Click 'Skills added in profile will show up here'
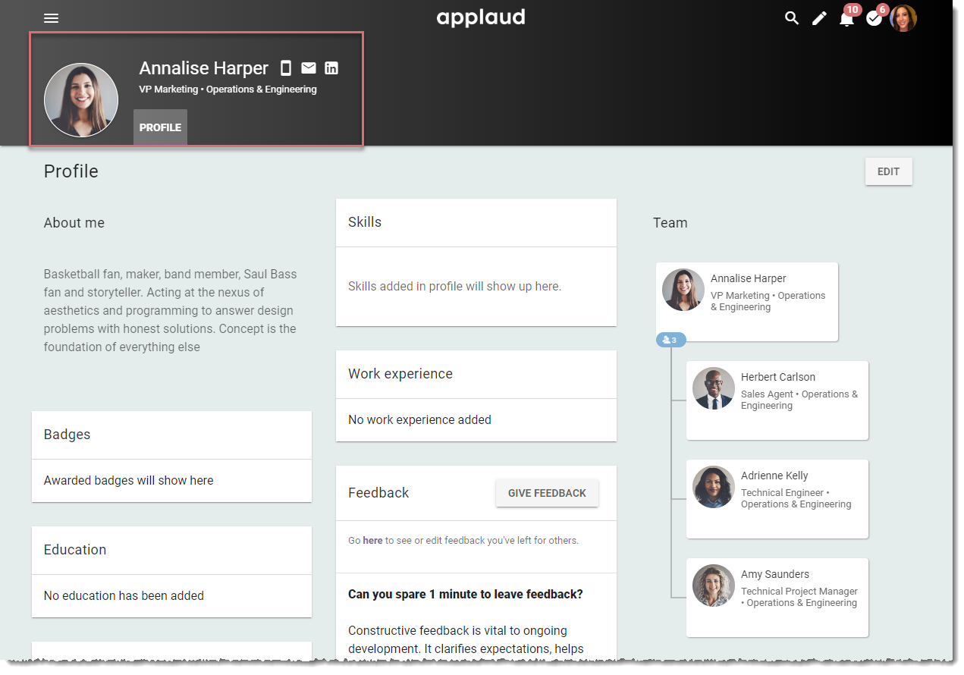This screenshot has width=964, height=675. [455, 287]
